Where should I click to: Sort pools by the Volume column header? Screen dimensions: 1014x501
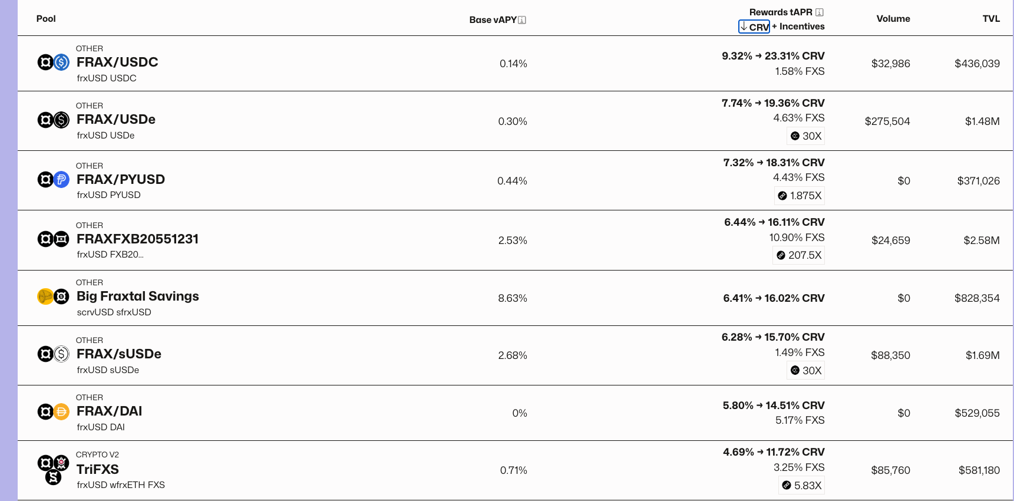point(893,18)
